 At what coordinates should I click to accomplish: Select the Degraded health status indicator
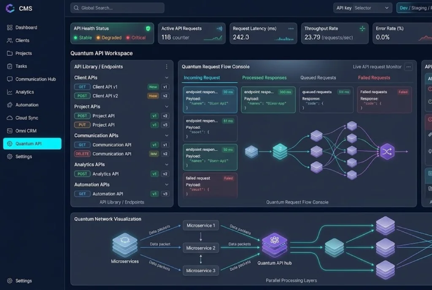pos(109,38)
